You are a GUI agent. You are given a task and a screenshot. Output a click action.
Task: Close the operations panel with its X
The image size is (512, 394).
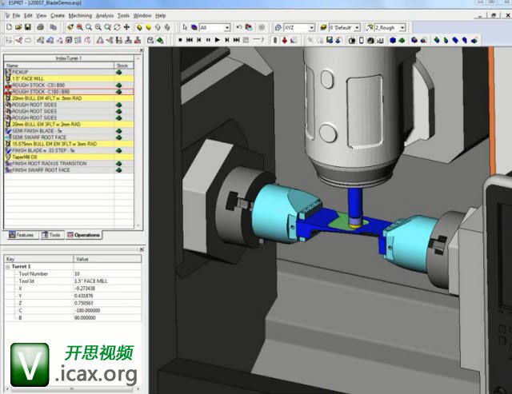pyautogui.click(x=142, y=50)
